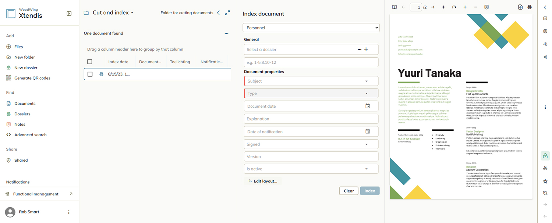Click the Shared shield icon
The image size is (552, 223).
[x=9, y=160]
